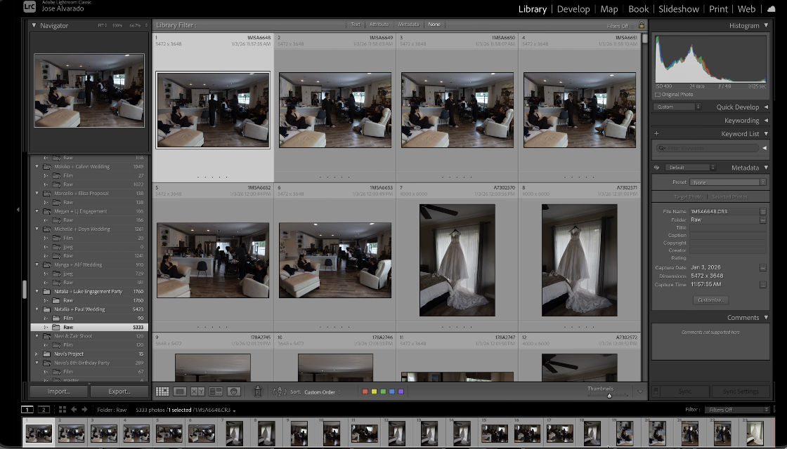Open People view face icon

pos(234,391)
